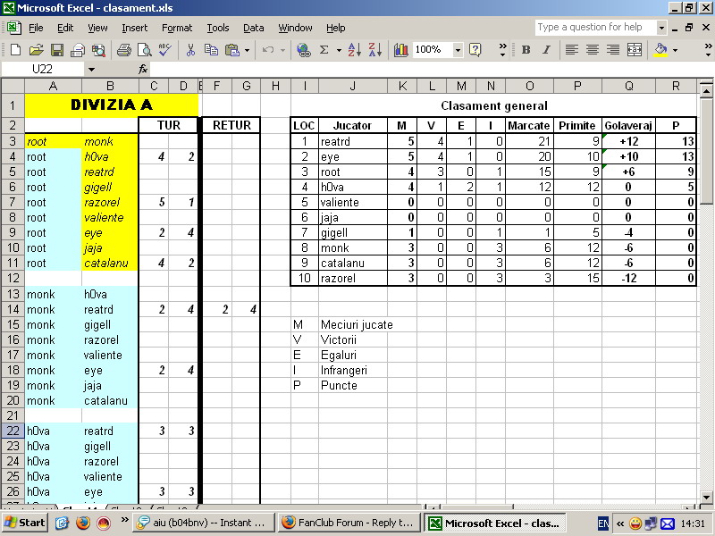The image size is (715, 536).
Task: Launch the Chart Wizard icon
Action: click(x=400, y=50)
